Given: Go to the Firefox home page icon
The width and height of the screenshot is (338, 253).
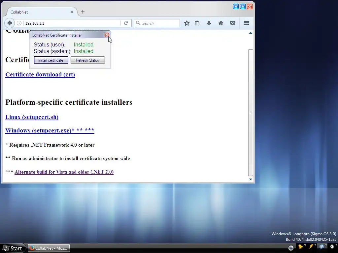Looking at the screenshot, I should 221,23.
